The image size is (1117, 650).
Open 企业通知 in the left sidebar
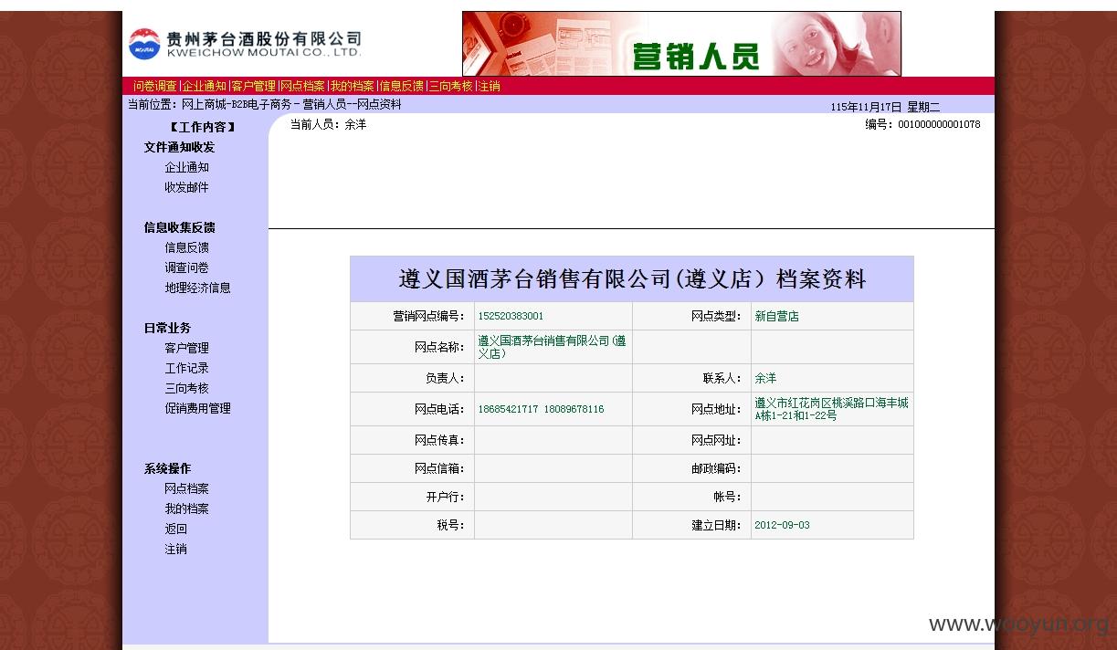[x=186, y=167]
